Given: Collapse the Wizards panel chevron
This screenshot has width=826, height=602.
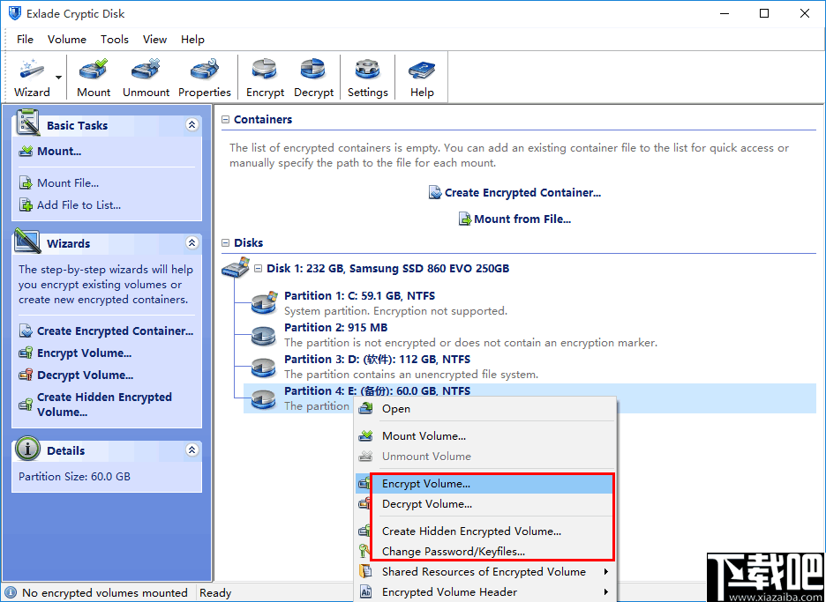Looking at the screenshot, I should pos(191,242).
